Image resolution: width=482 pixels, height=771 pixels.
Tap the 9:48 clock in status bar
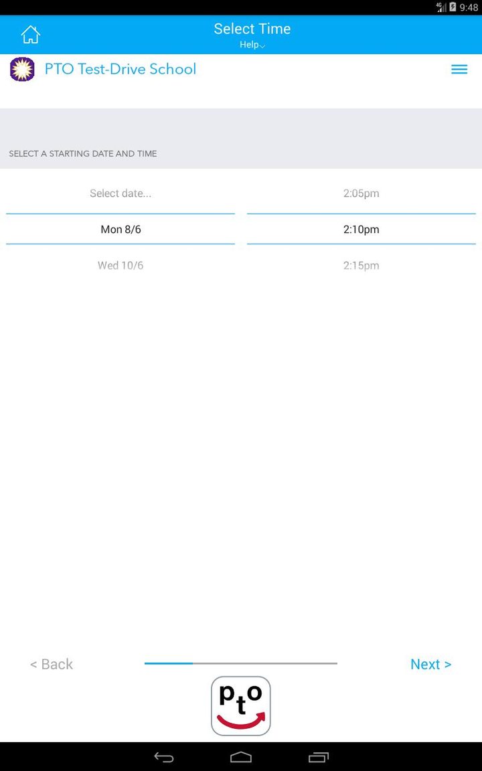point(469,7)
